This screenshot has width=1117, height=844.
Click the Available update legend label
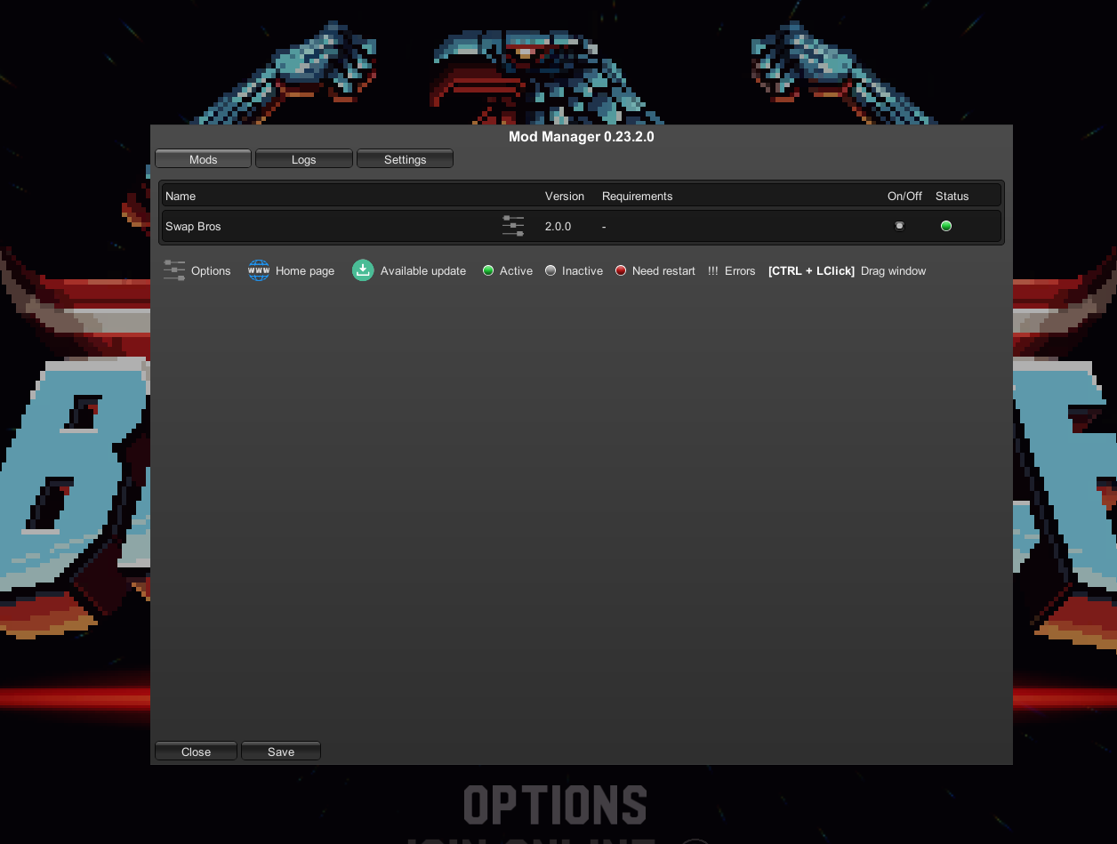point(423,270)
